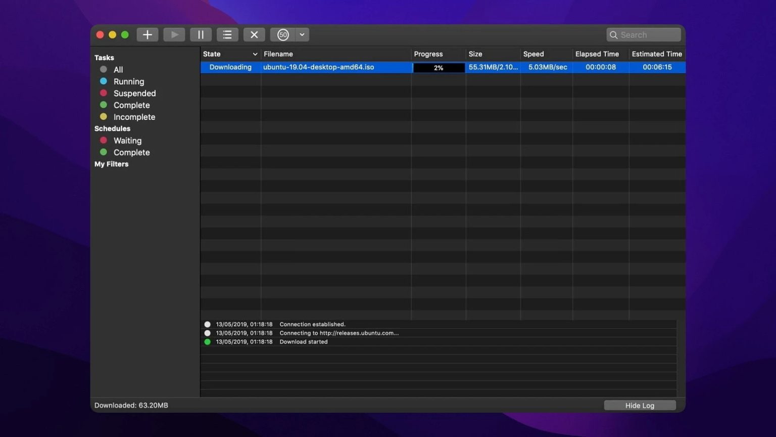Click the green dot beside Download started
The image size is (776, 437).
[208, 341]
